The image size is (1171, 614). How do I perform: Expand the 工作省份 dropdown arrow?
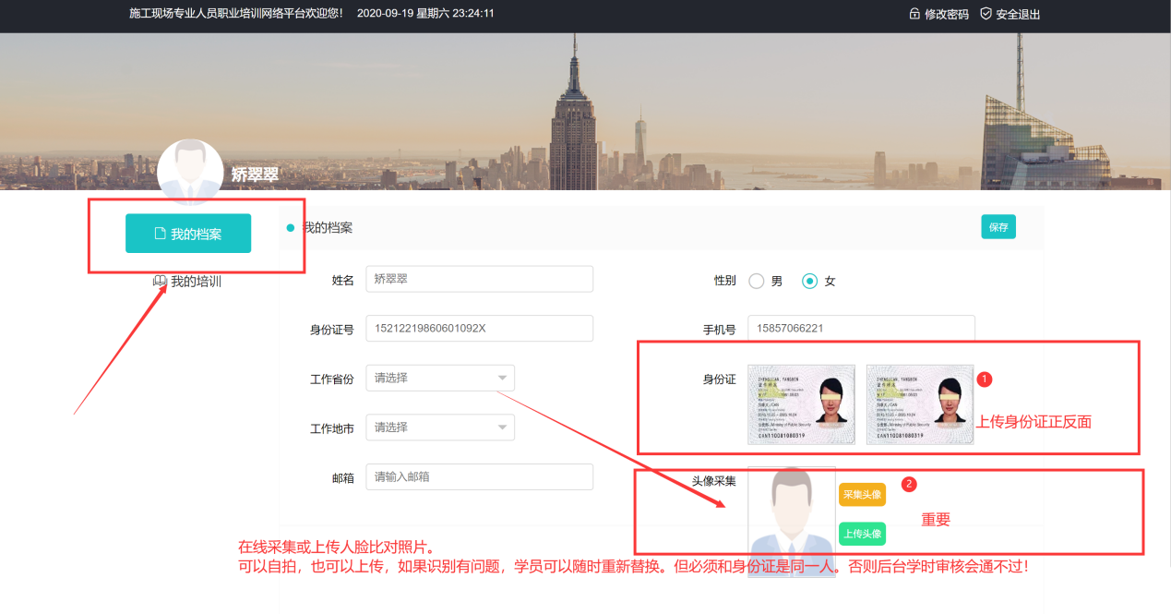[502, 378]
